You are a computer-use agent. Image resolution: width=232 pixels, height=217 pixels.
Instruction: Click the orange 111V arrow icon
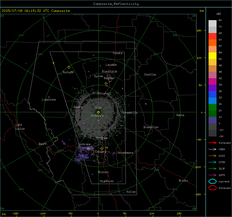[x=212, y=156]
